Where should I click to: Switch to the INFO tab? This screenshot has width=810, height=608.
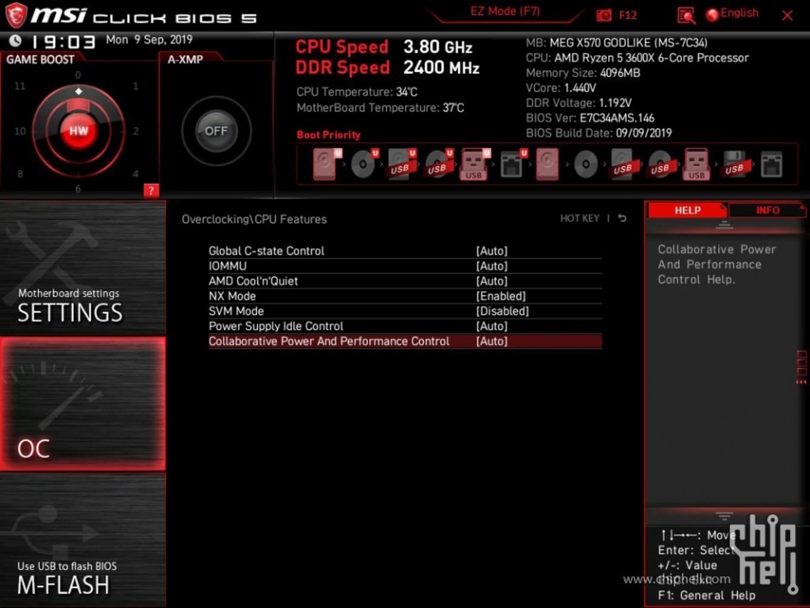tap(767, 210)
